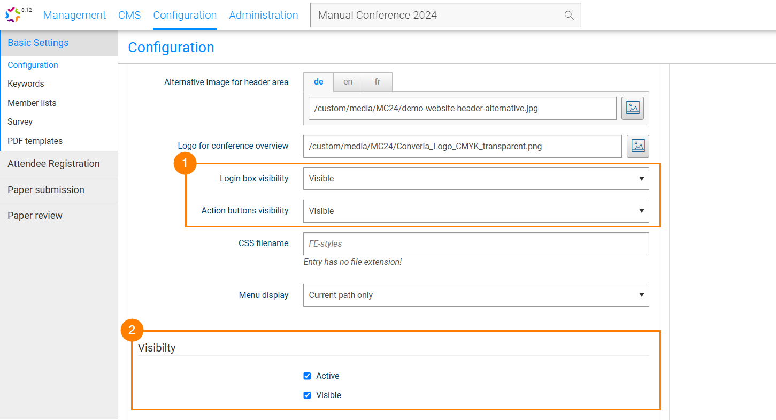Expand the Attendee Registration section
Viewport: 776px width, 420px height.
coord(53,164)
